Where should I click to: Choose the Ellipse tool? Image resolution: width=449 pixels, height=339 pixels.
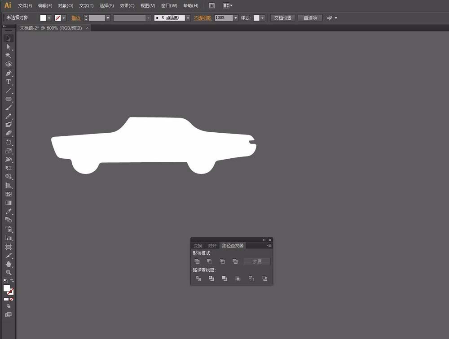tap(8, 99)
